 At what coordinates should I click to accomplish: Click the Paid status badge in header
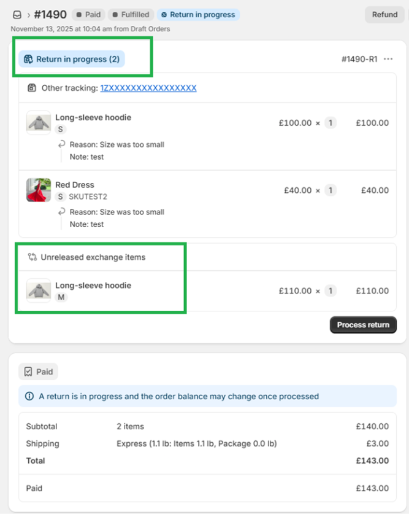coord(88,14)
